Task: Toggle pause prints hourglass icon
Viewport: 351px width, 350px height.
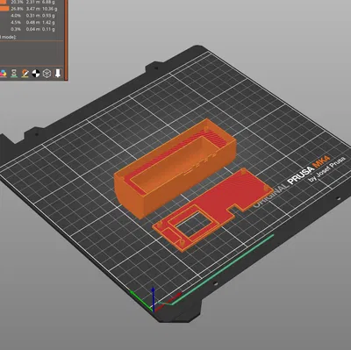Action: click(x=14, y=73)
